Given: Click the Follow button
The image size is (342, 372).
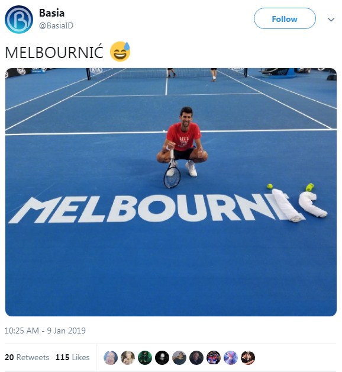Looking at the screenshot, I should pos(285,18).
